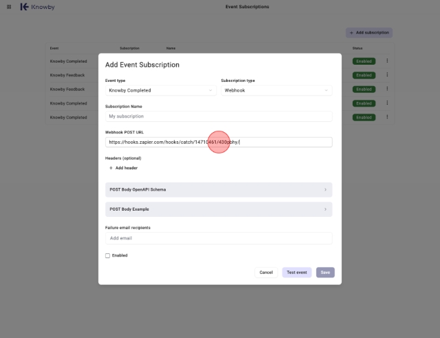Open the Event type dropdown
Image resolution: width=440 pixels, height=338 pixels.
161,90
